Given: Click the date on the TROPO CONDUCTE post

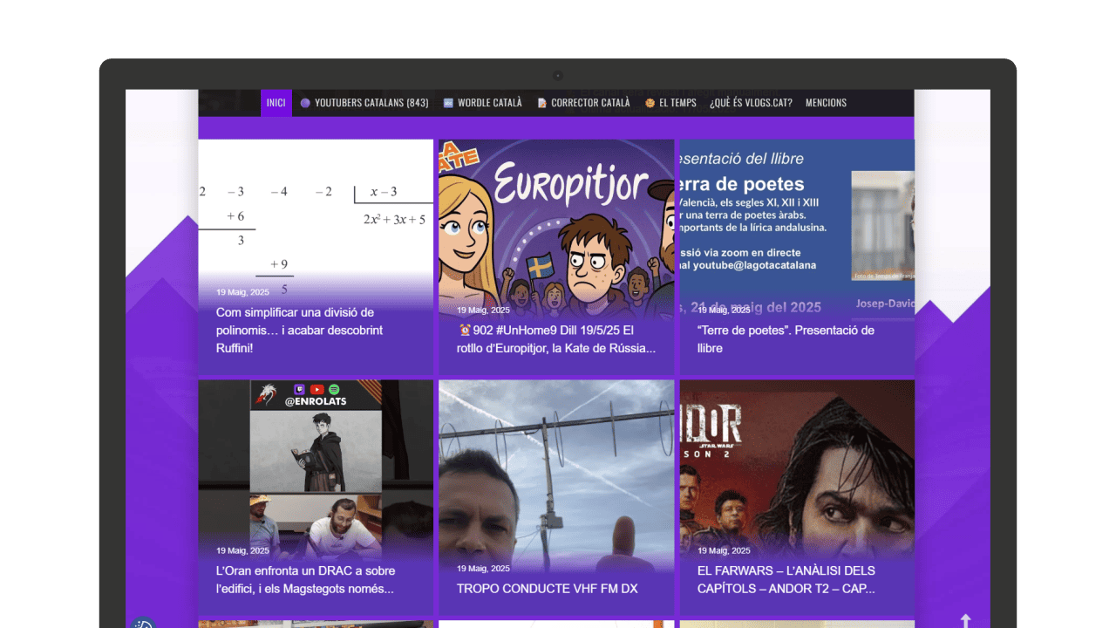Looking at the screenshot, I should pos(483,568).
